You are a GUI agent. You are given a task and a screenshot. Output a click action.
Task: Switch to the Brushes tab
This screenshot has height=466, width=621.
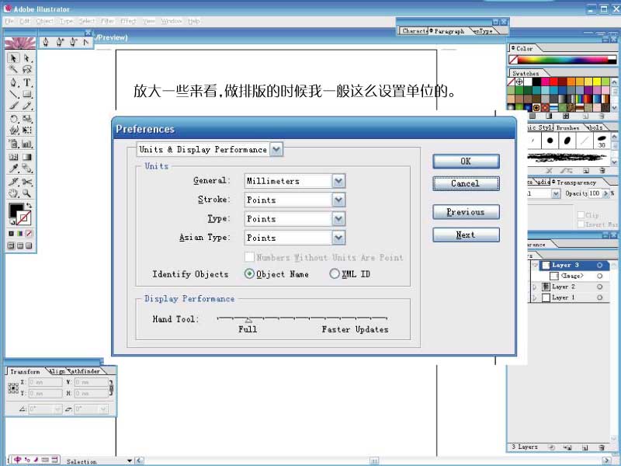pos(567,127)
